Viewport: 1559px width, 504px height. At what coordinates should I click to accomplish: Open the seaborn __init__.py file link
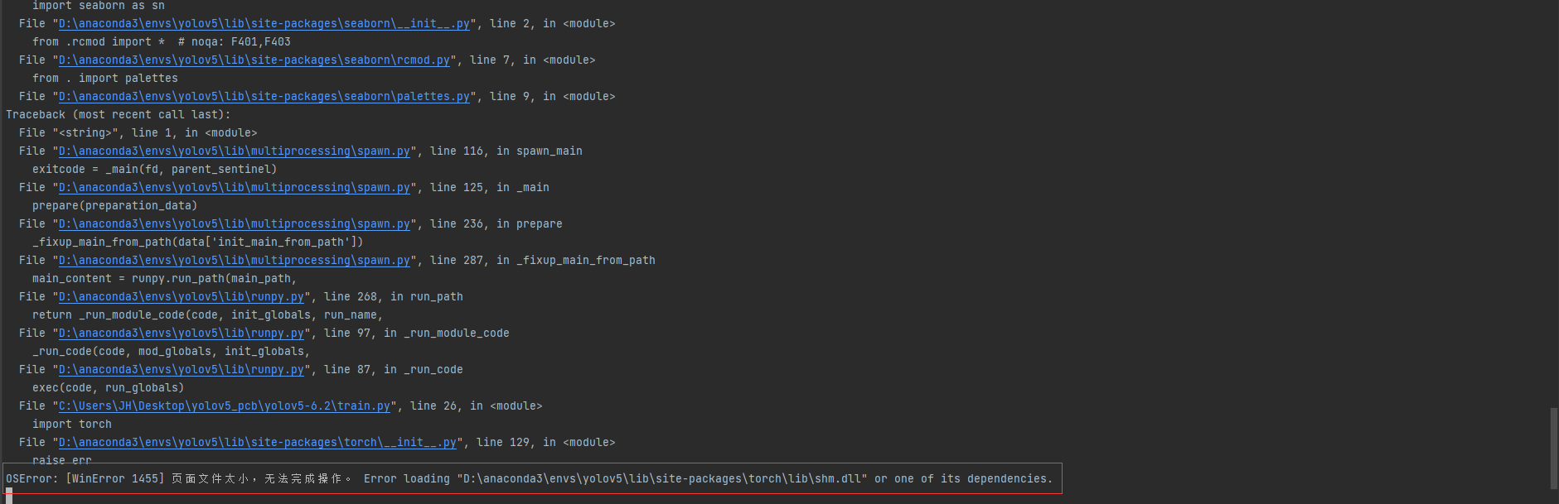pyautogui.click(x=264, y=24)
